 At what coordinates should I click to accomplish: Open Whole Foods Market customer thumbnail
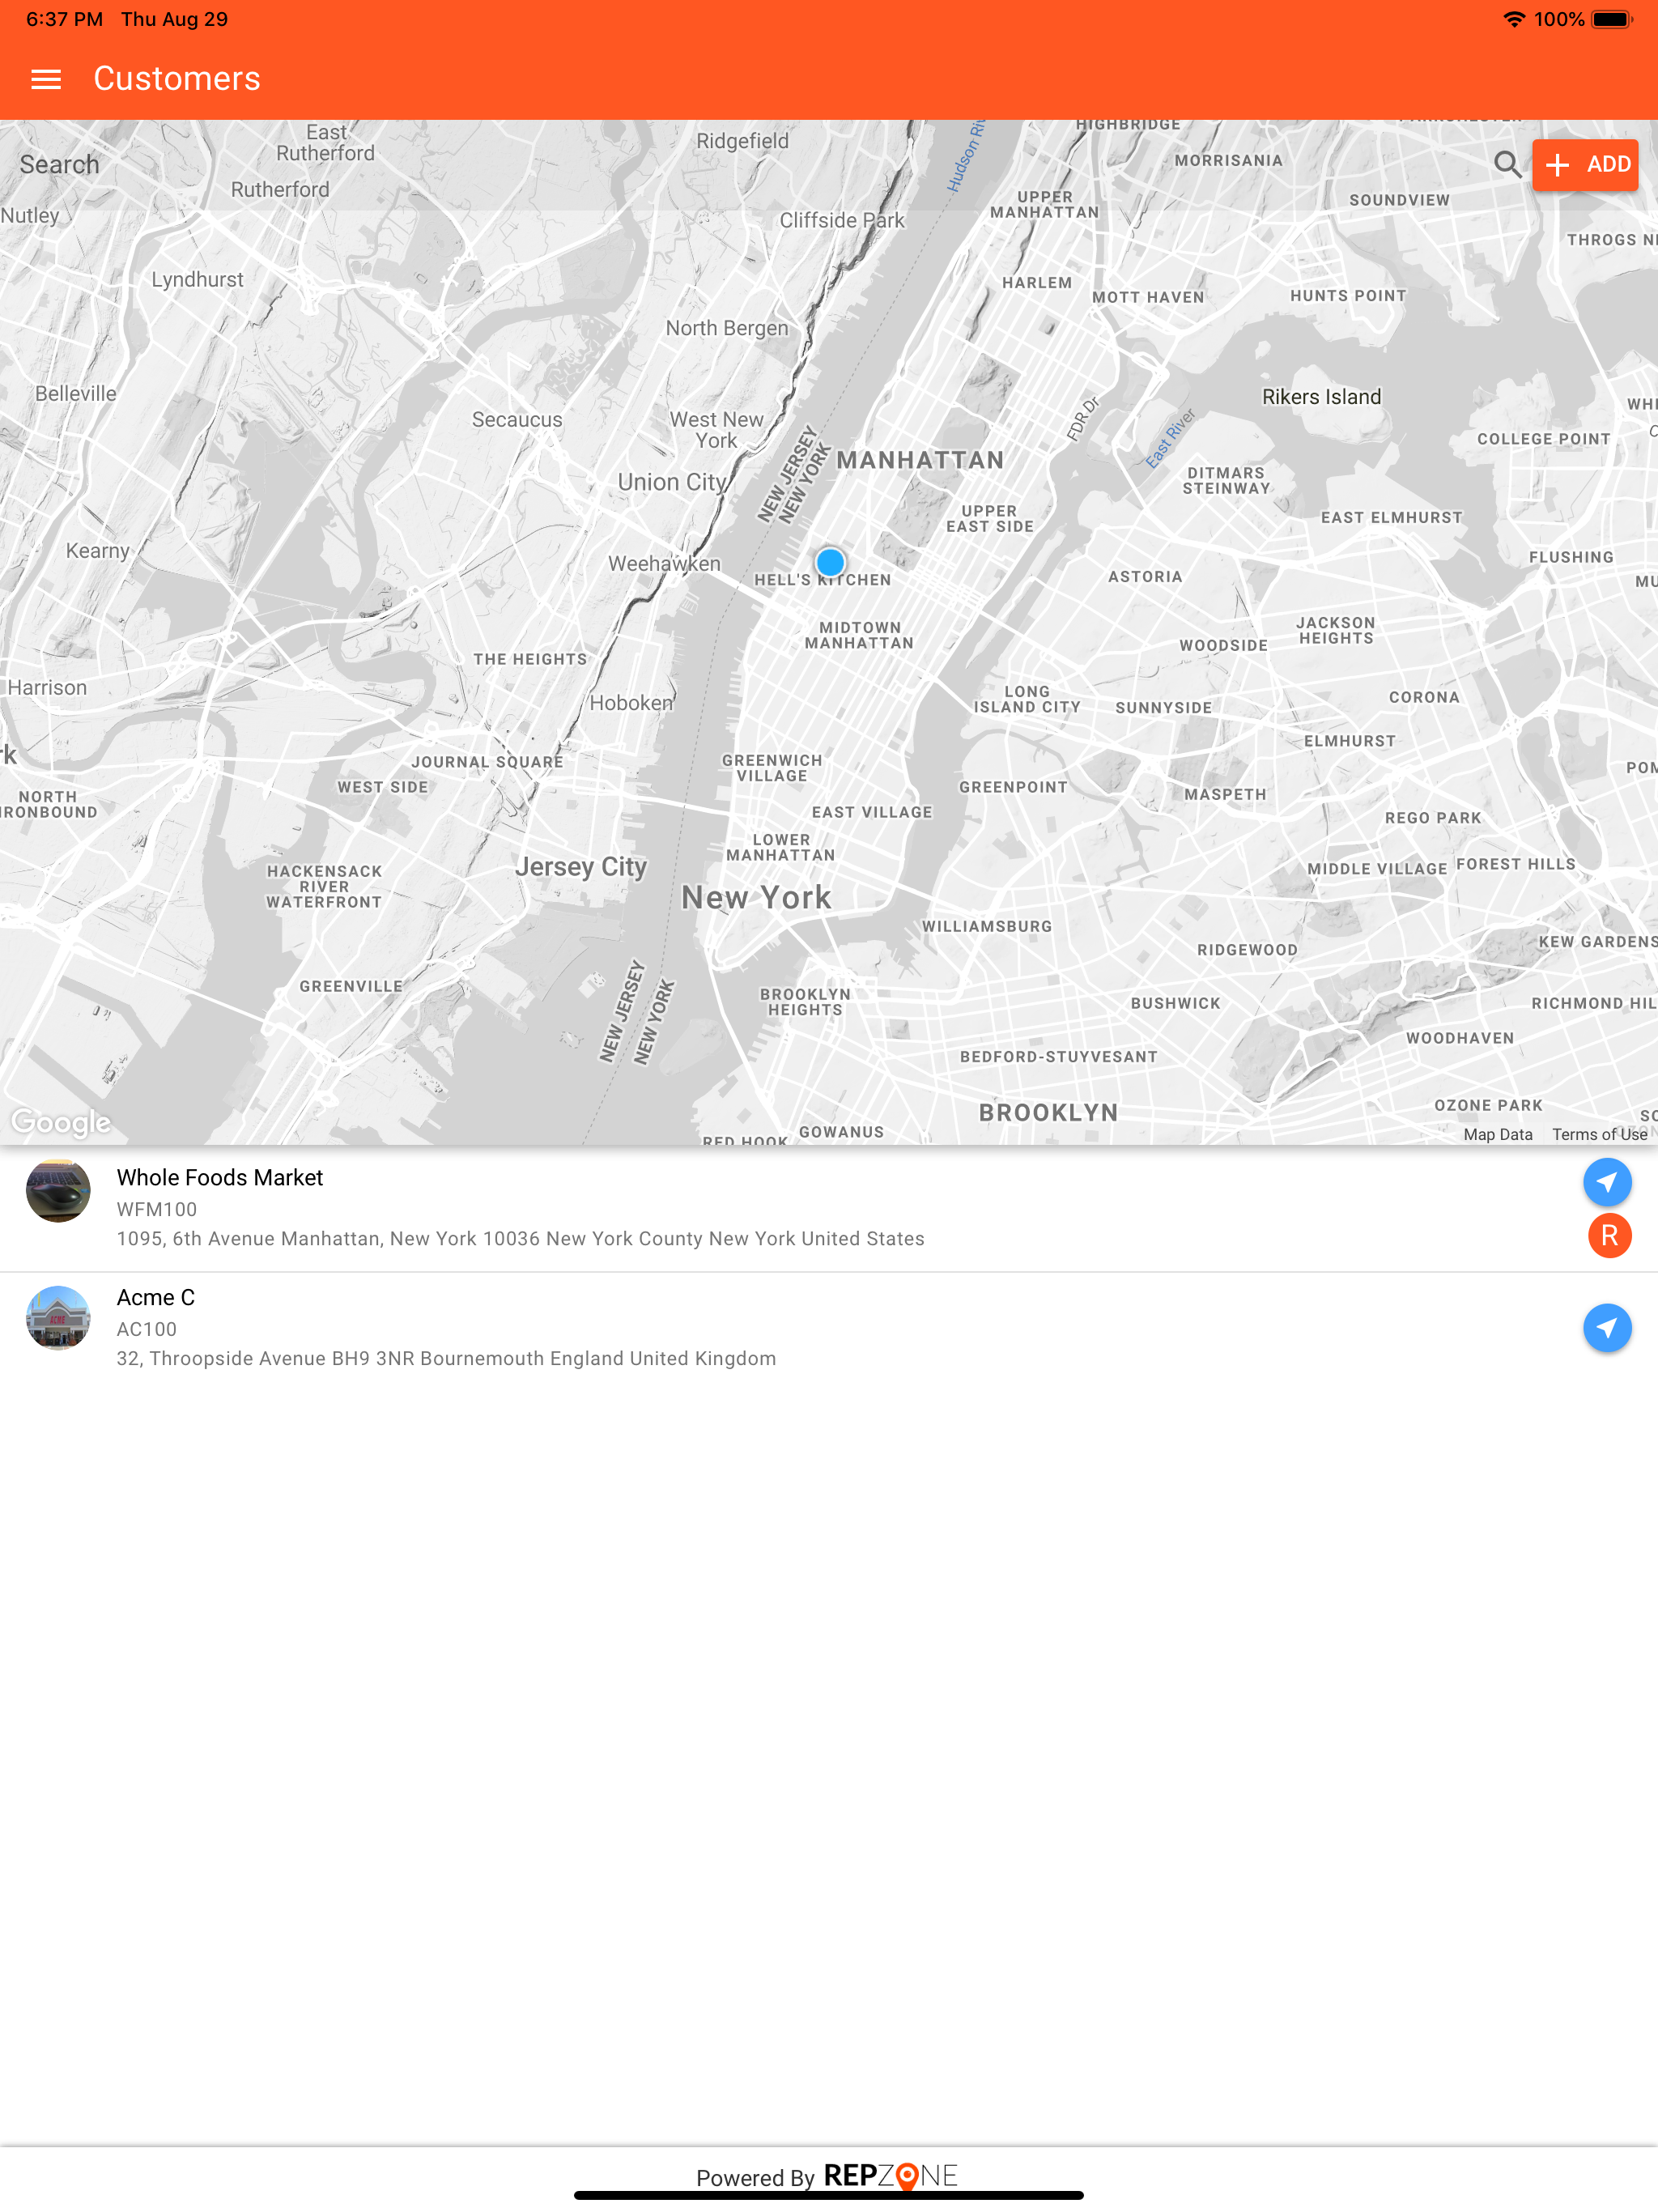[58, 1190]
